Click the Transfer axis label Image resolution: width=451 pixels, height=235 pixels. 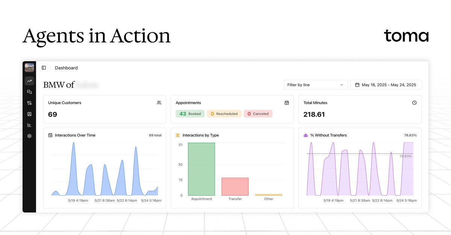pyautogui.click(x=235, y=199)
